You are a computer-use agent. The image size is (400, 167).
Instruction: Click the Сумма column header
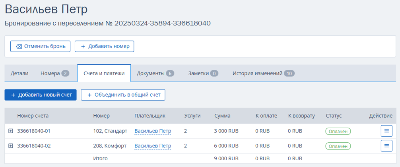[222, 116]
